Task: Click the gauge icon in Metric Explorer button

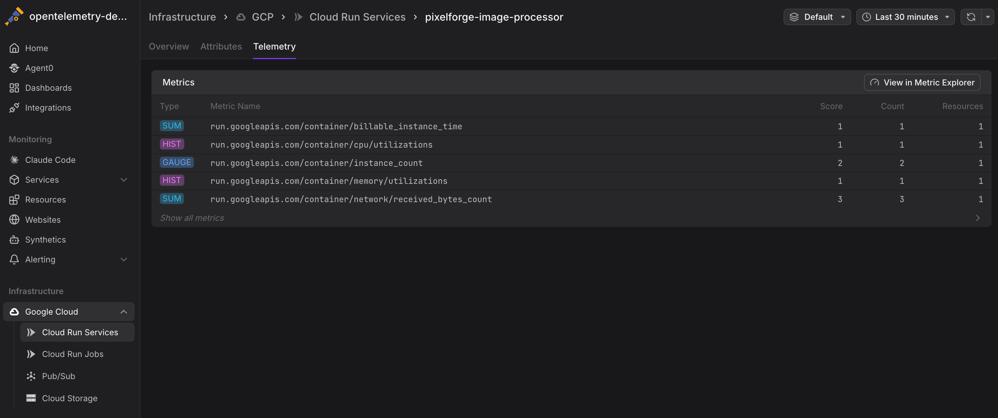Action: click(874, 82)
